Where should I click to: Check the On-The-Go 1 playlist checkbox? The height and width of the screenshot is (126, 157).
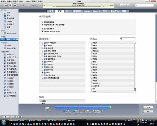[42, 75]
